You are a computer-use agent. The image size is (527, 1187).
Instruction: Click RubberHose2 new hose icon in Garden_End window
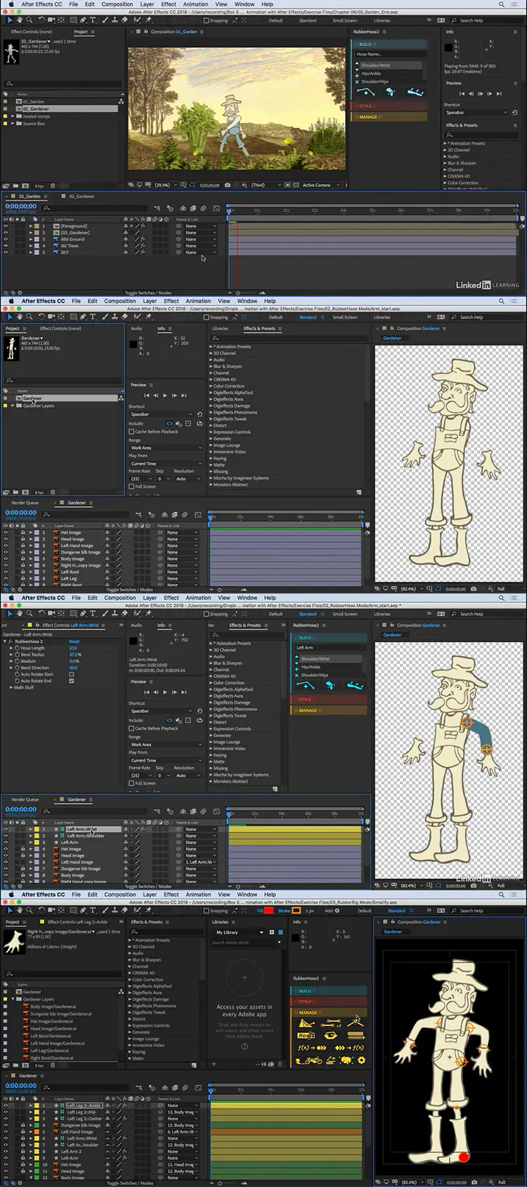(366, 92)
